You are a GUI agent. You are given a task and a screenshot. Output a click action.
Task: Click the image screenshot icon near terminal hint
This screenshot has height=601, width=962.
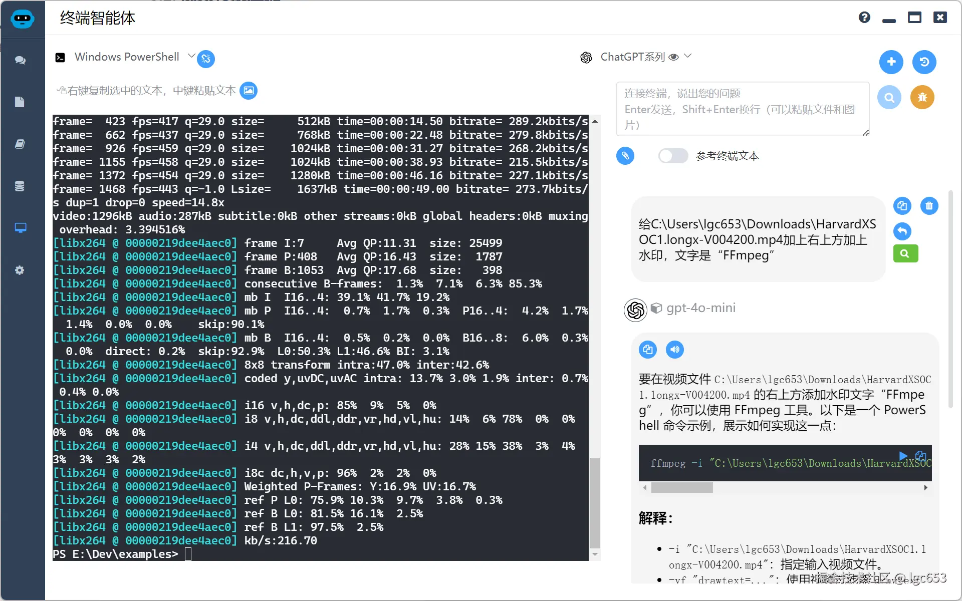tap(249, 91)
